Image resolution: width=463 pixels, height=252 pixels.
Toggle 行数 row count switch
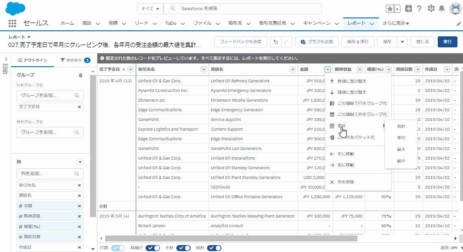point(118,248)
